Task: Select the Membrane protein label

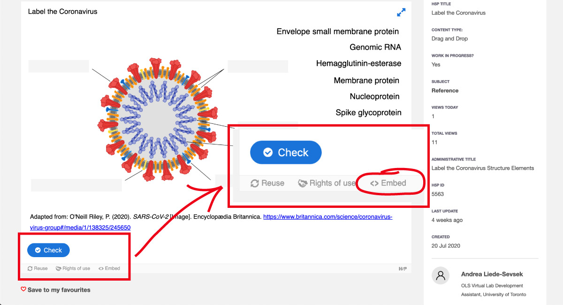Action: click(366, 81)
